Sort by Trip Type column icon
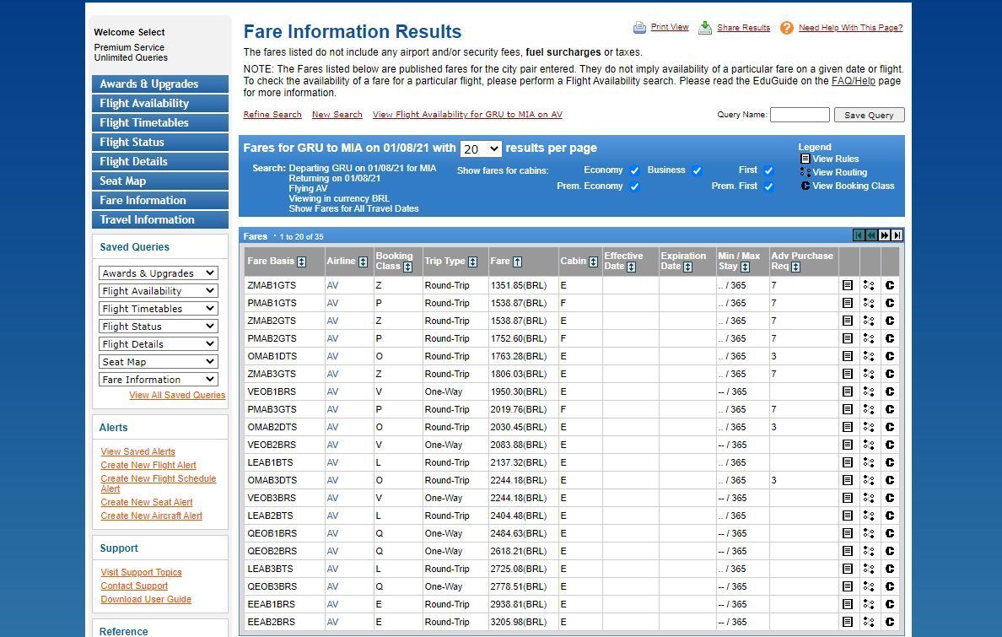 (473, 262)
